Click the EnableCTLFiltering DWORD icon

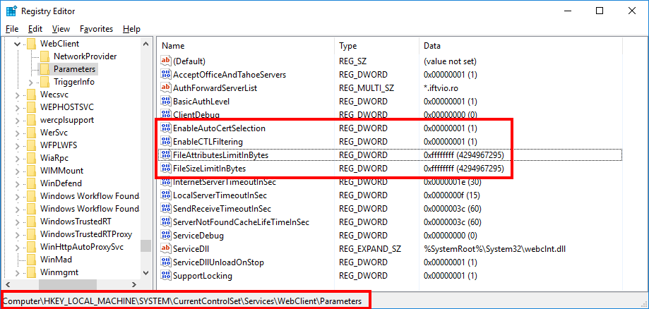click(166, 142)
